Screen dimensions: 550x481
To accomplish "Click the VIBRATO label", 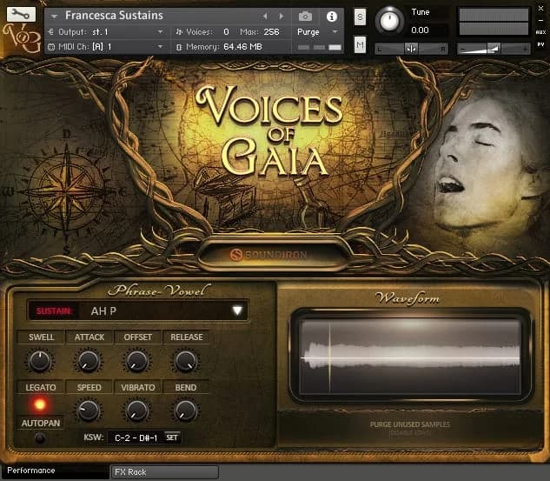I will (138, 387).
